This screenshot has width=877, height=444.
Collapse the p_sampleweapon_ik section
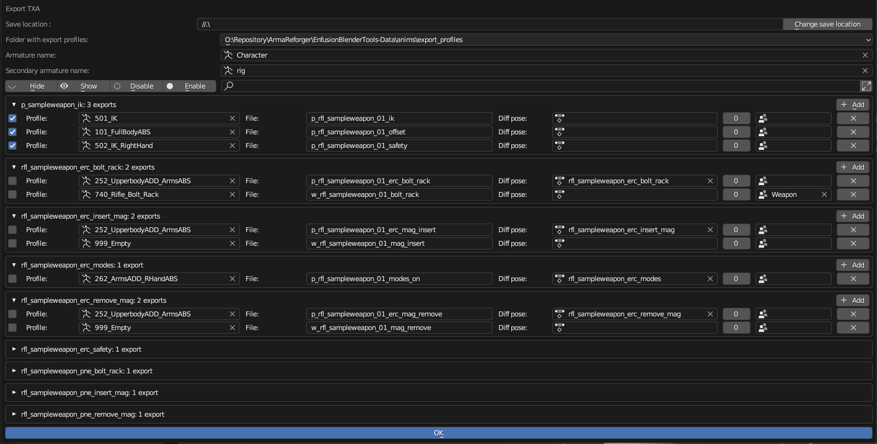point(14,105)
